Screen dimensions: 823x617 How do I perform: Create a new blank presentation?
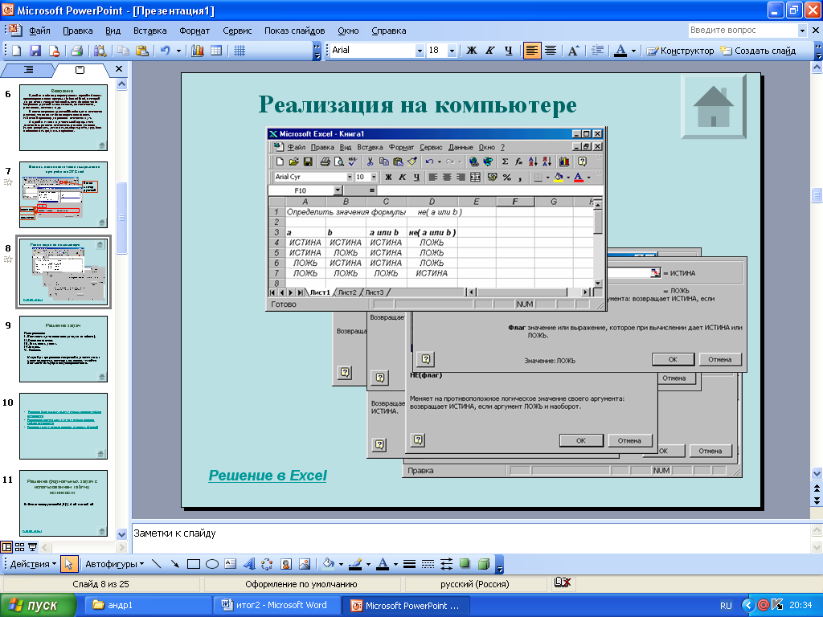[16, 51]
